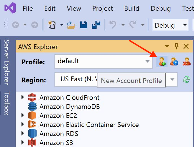
Task: Click the Save toolbar icon
Action: (x=84, y=25)
